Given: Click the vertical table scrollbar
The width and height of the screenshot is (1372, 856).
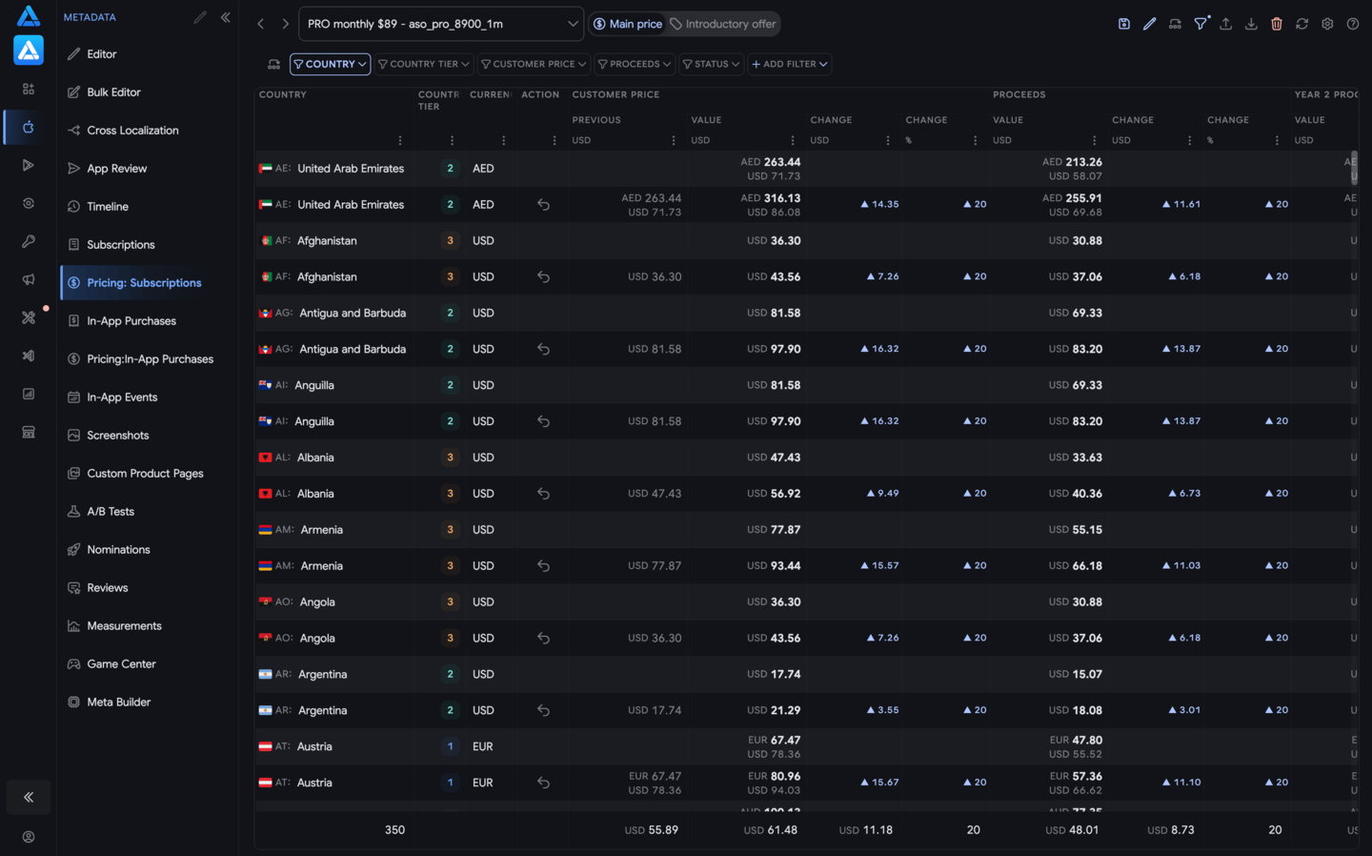Looking at the screenshot, I should pyautogui.click(x=1354, y=168).
